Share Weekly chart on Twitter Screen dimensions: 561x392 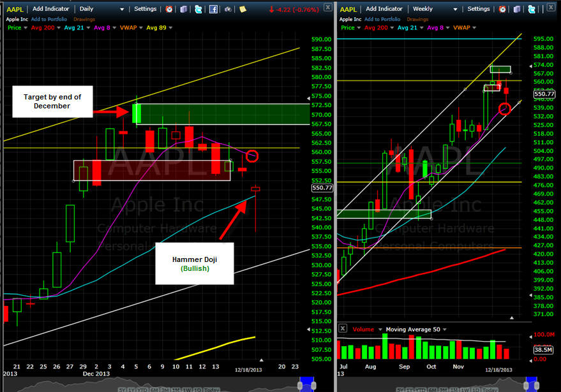532,10
